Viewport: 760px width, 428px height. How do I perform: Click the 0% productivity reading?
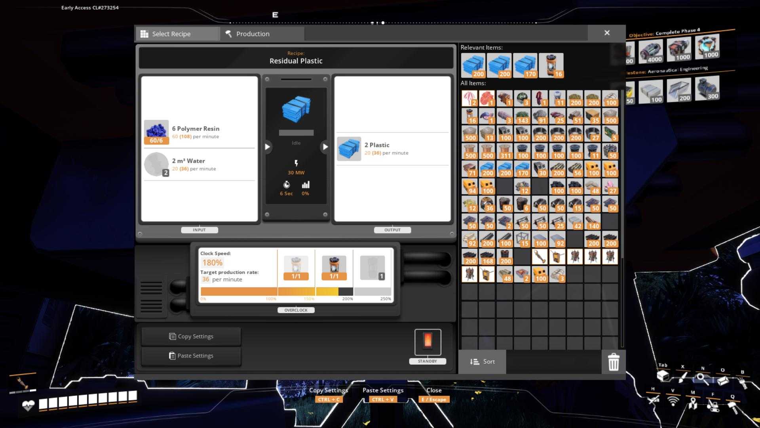pos(305,193)
